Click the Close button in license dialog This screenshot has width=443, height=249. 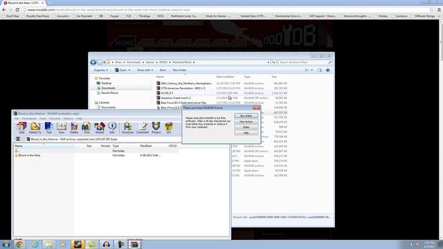click(x=246, y=127)
